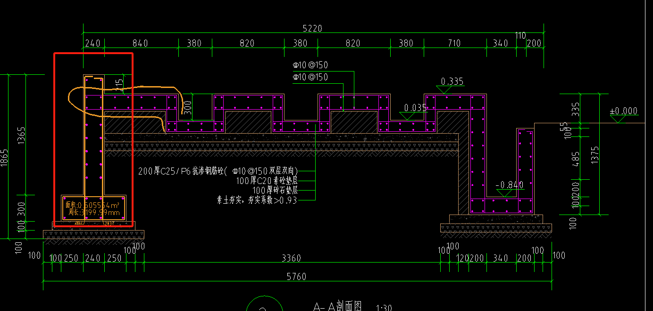Select the 100厚碎石垫层 annotation
Viewport: 653px width, 311px height.
click(x=275, y=190)
